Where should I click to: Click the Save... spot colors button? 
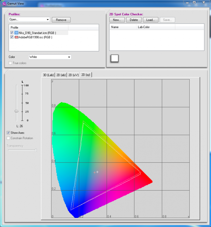click(167, 20)
